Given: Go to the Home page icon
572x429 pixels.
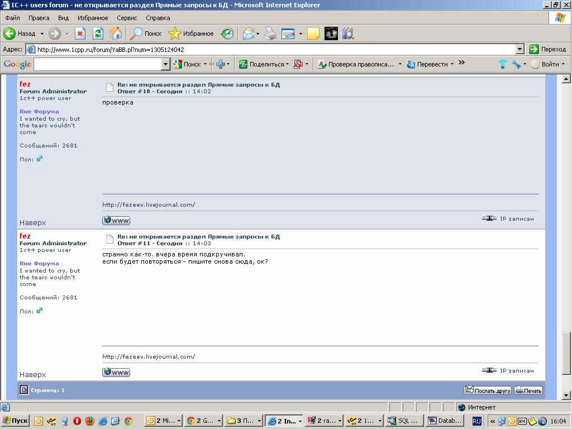Looking at the screenshot, I should 116,34.
